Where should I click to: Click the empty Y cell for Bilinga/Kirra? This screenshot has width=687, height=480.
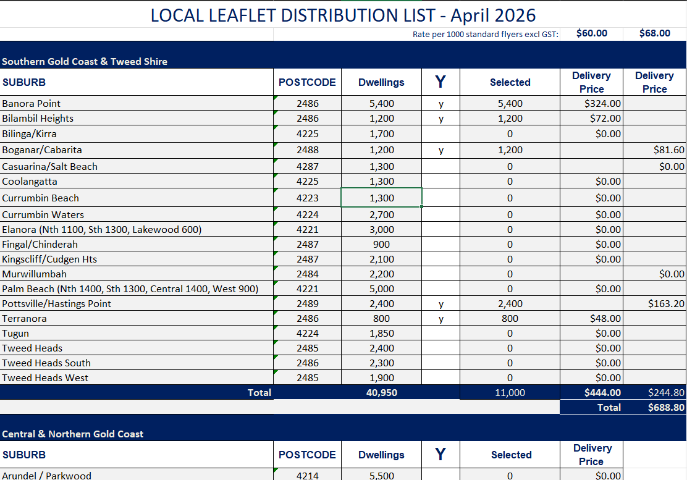tap(440, 133)
